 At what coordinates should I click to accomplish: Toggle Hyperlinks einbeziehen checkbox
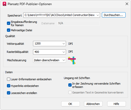click(8, 86)
